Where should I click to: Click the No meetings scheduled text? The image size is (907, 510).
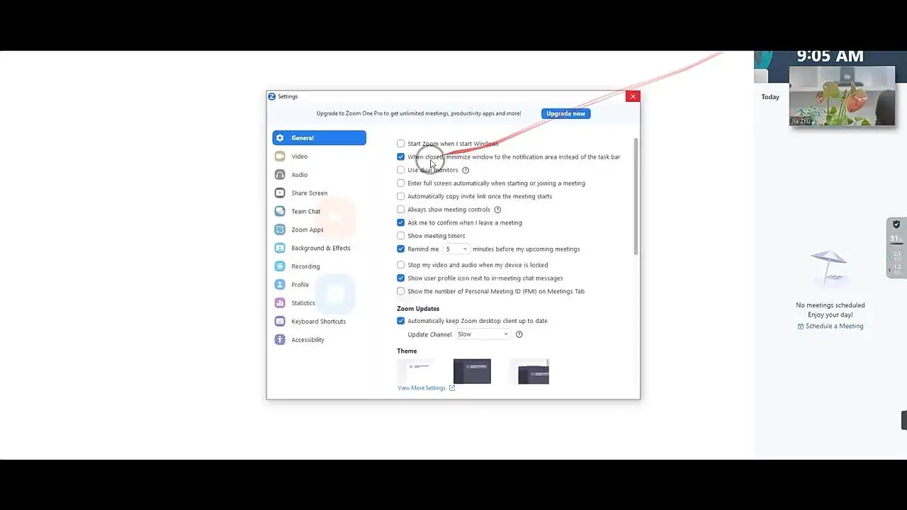830,305
